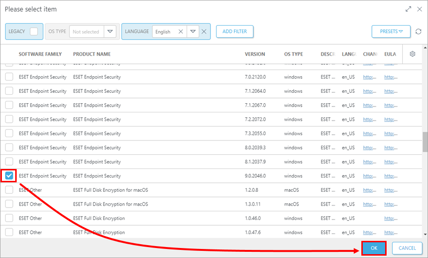Image resolution: width=428 pixels, height=258 pixels.
Task: Click description cell in 8.1.2037.9 row
Action: point(328,162)
